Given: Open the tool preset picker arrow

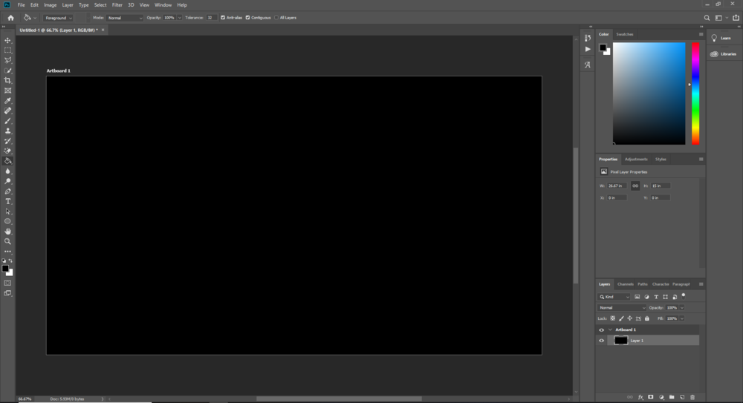Looking at the screenshot, I should pyautogui.click(x=35, y=18).
